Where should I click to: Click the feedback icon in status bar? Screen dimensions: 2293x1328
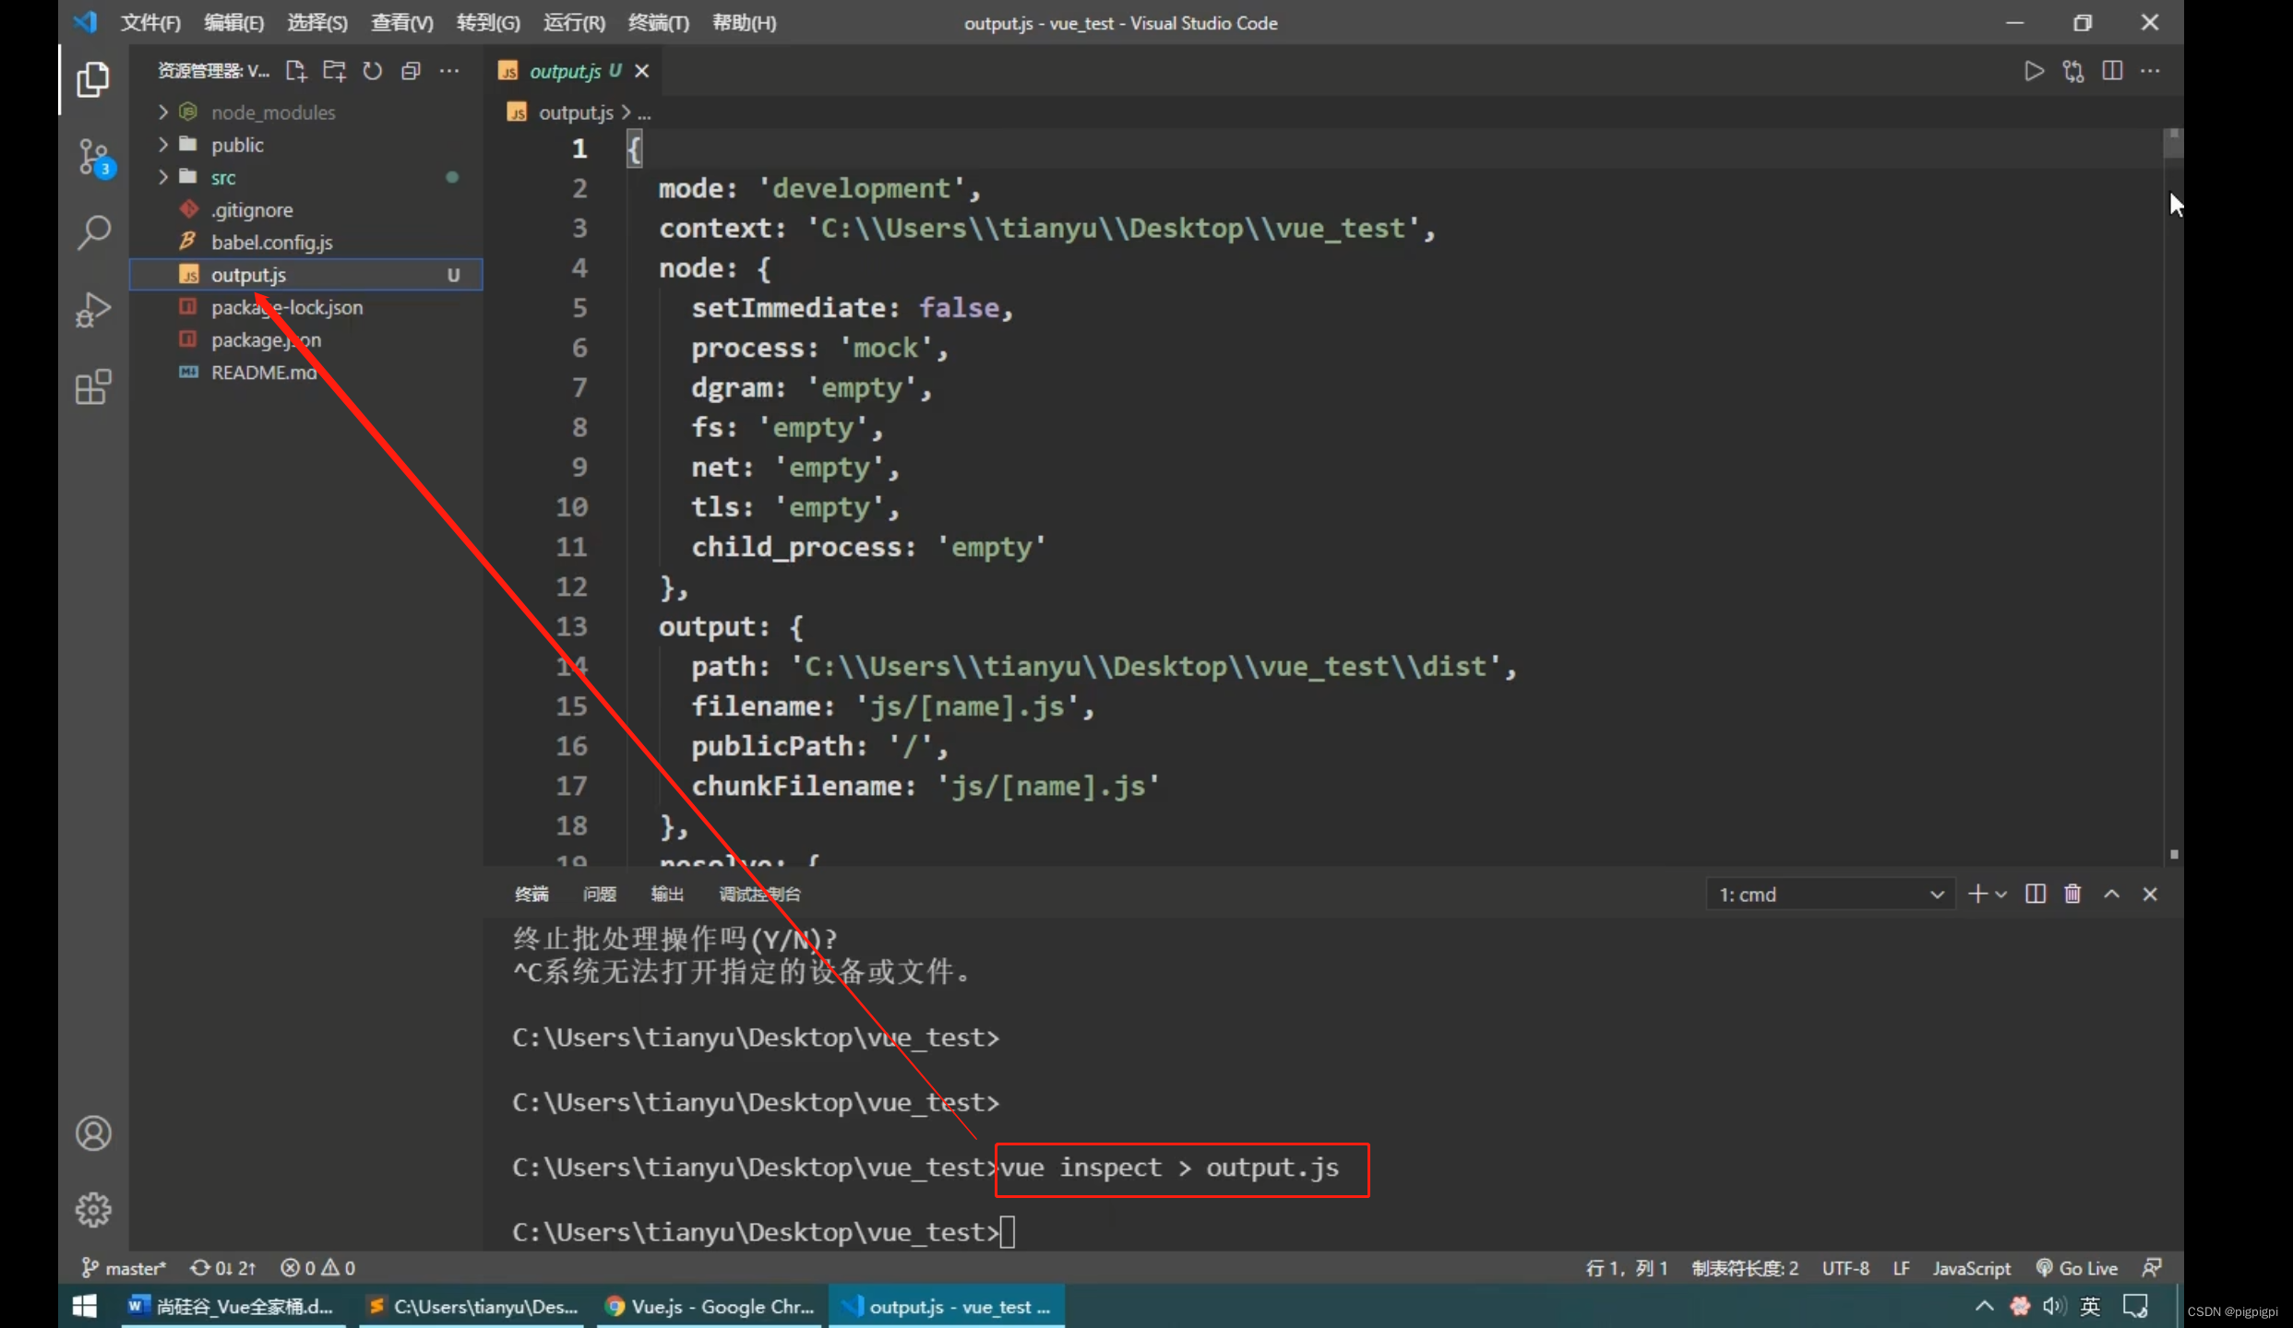[2151, 1268]
